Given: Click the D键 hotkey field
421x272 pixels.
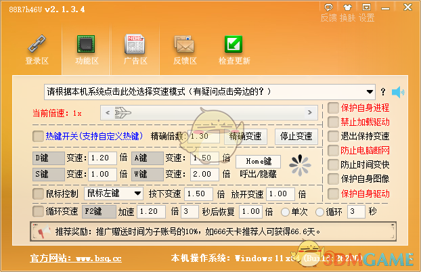Looking at the screenshot, I should coord(49,158).
